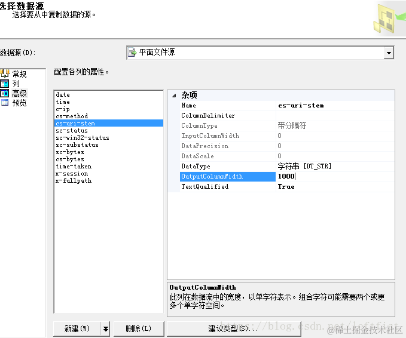
Task: Select the cs-uri-stem column in list
Action: pyautogui.click(x=109, y=124)
